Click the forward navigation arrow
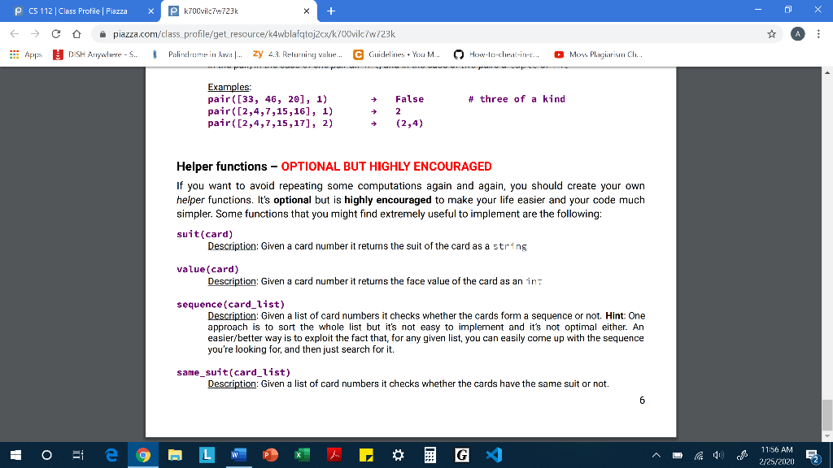The width and height of the screenshot is (833, 468). pos(35,34)
